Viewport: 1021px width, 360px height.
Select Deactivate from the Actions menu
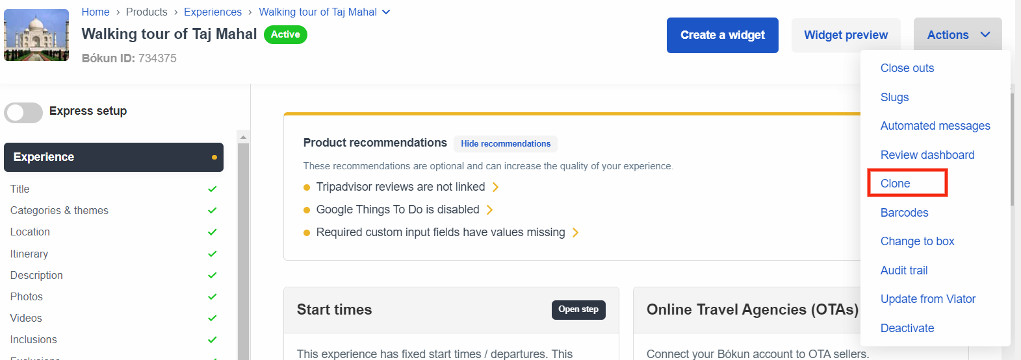click(907, 328)
